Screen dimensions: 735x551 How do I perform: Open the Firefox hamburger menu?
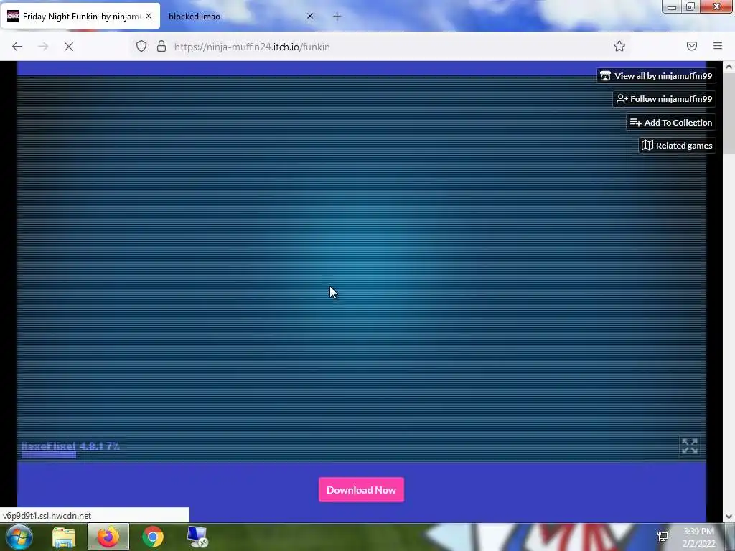click(718, 46)
